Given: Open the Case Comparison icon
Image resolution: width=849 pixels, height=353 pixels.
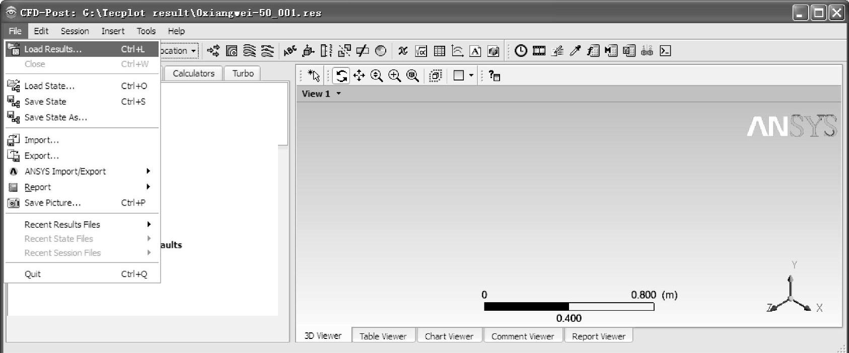Looking at the screenshot, I should tap(647, 51).
